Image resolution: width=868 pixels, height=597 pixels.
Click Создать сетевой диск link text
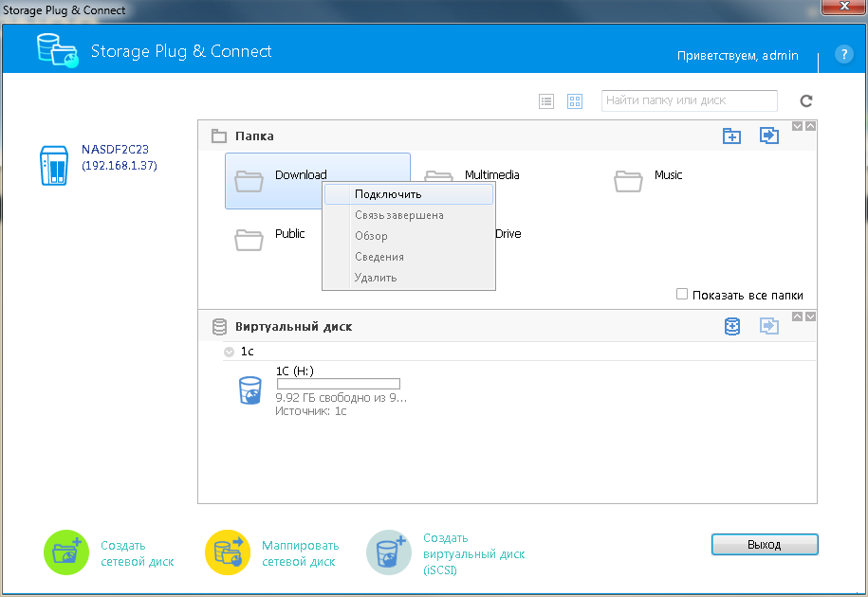pyautogui.click(x=138, y=553)
